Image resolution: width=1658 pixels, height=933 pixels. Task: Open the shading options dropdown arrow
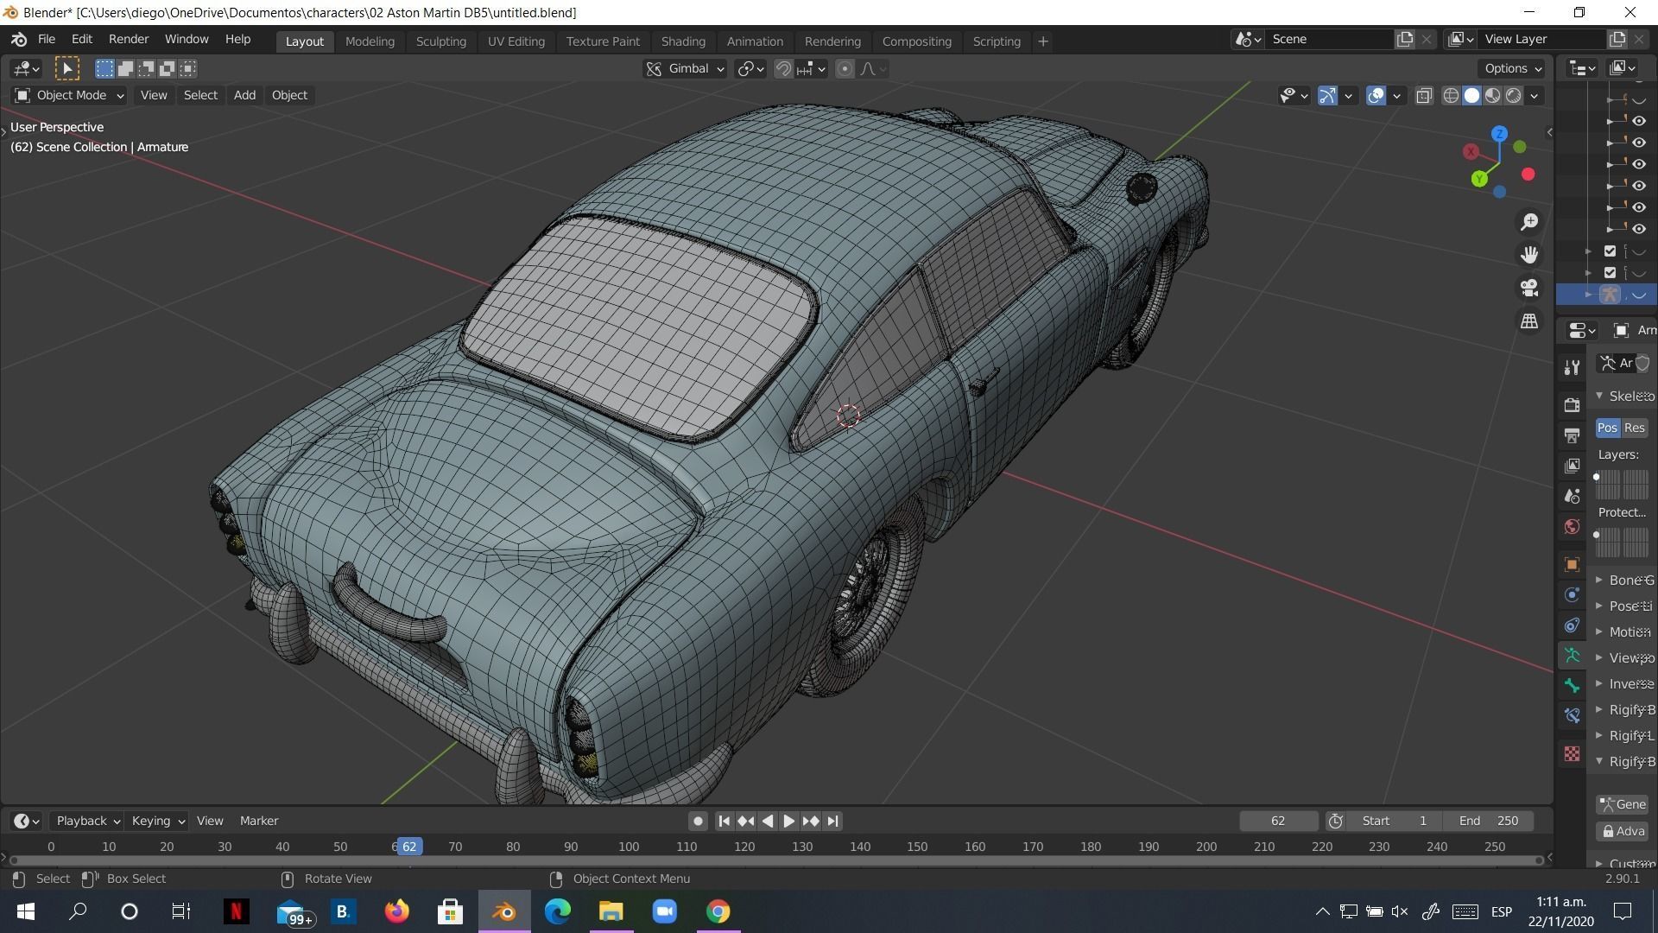coord(1535,96)
